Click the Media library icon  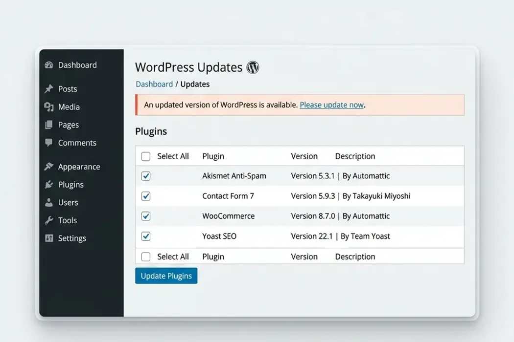coord(49,107)
